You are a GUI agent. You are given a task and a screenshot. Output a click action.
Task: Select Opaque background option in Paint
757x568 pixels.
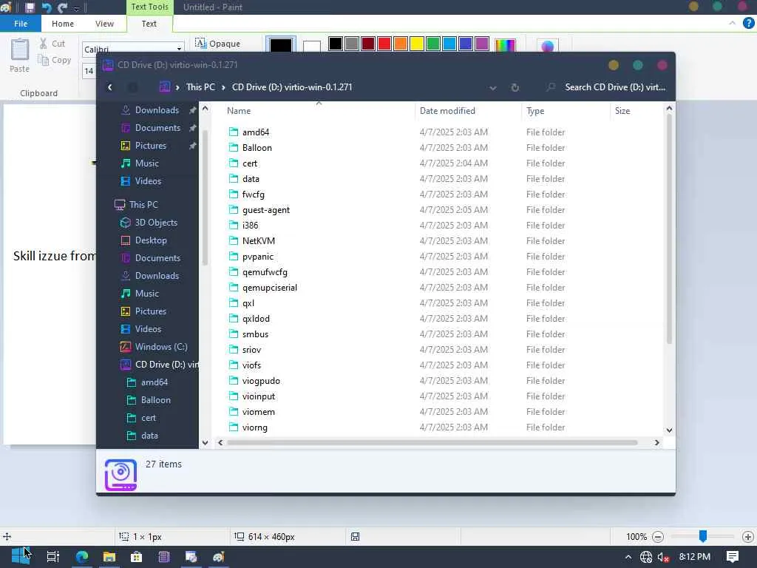coord(217,44)
